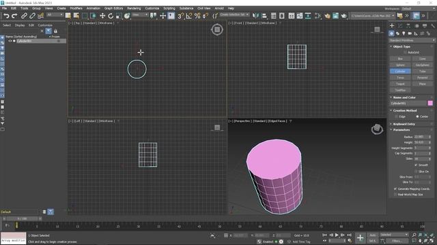This screenshot has width=437, height=245.
Task: Click the Render Production teapot icon
Action: coord(344,16)
